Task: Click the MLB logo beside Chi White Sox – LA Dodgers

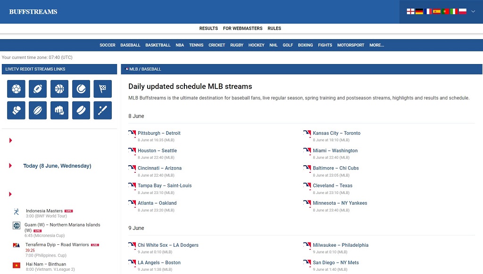Action: [132, 245]
